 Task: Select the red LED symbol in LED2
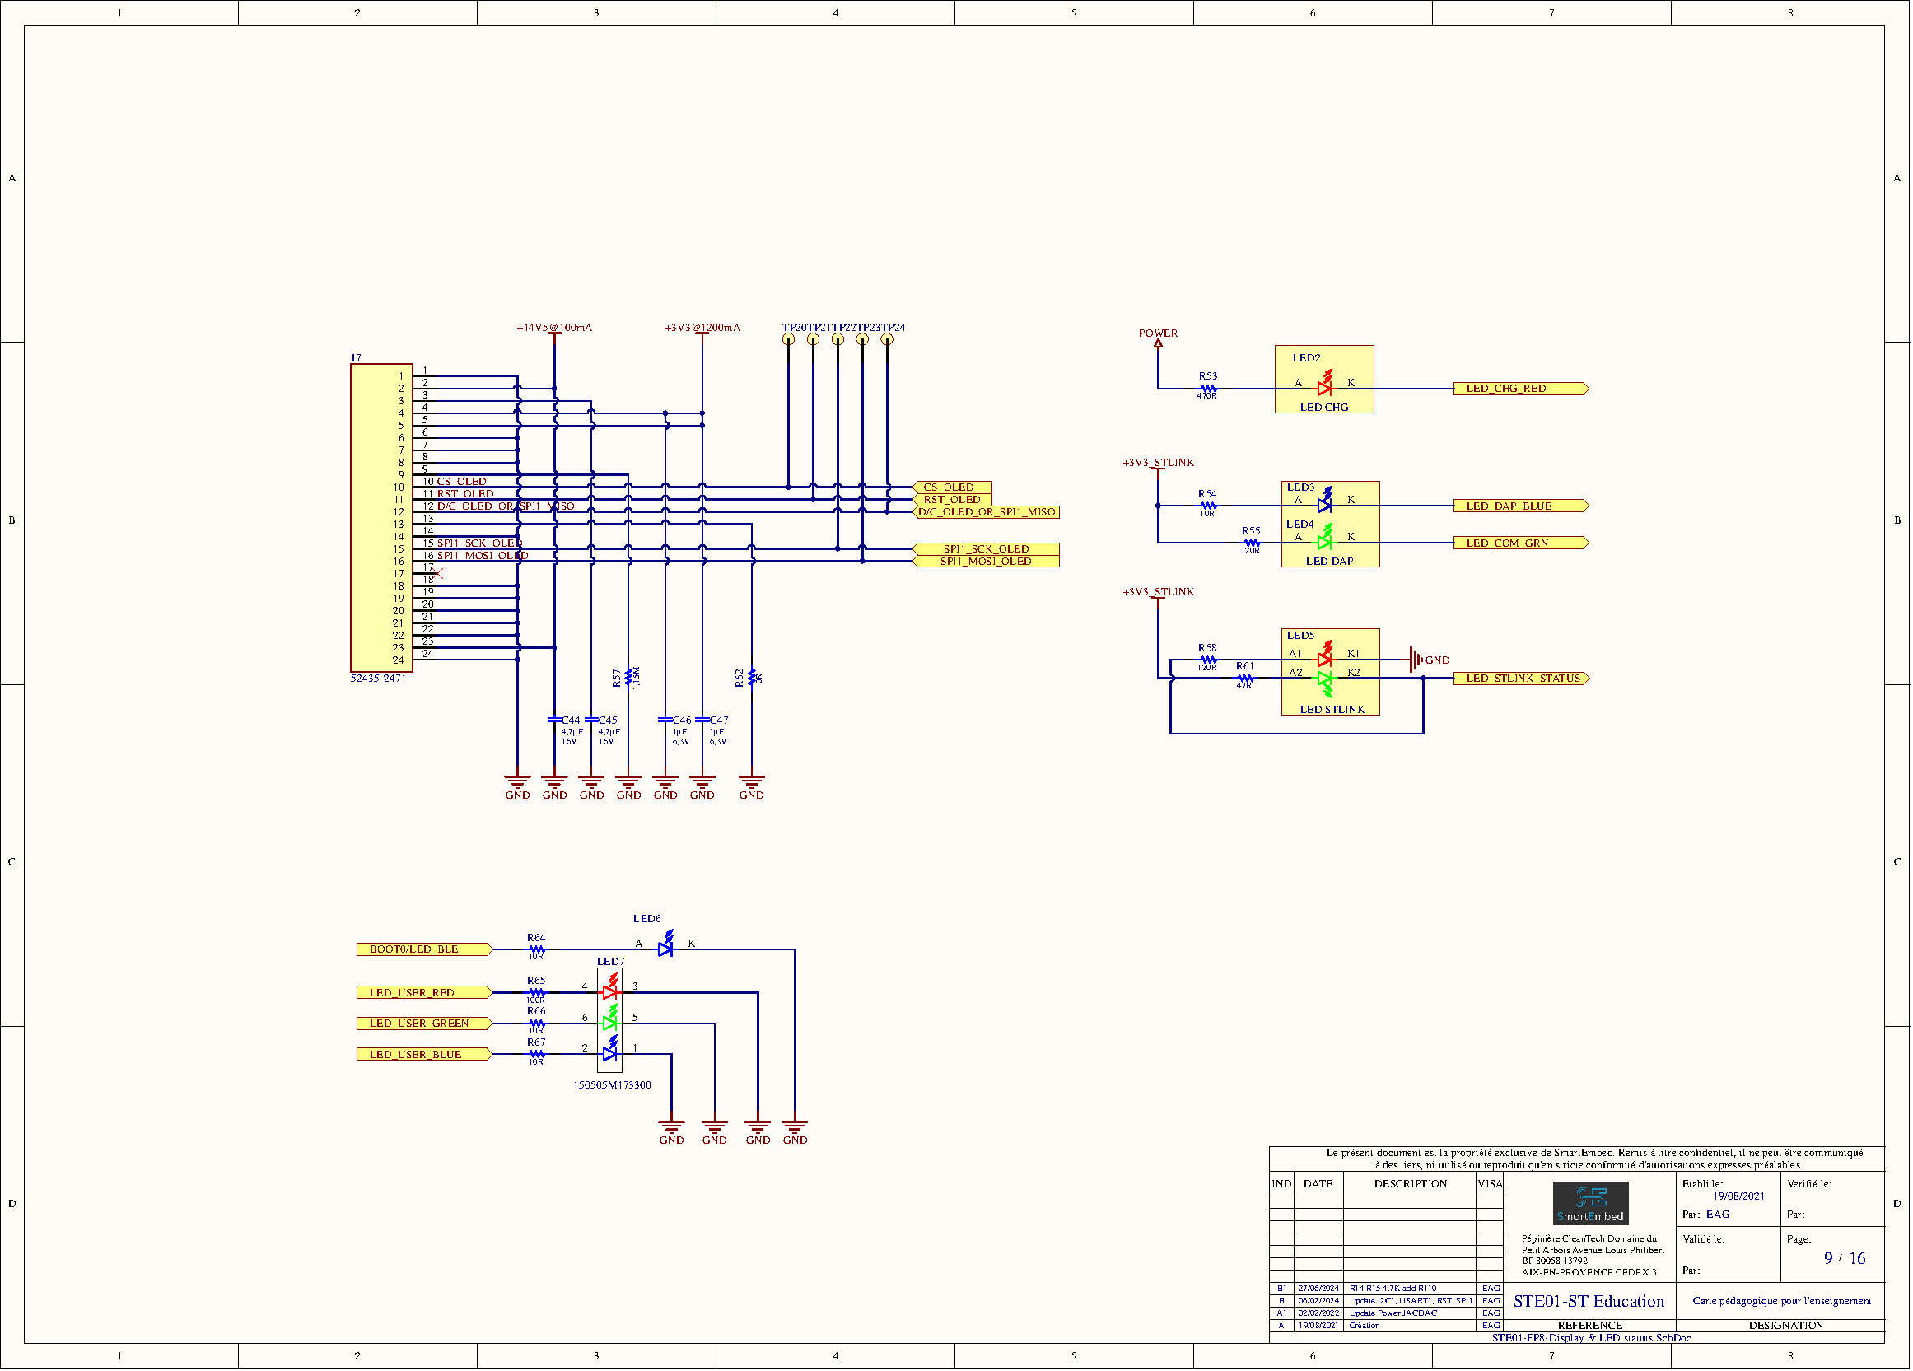tap(1324, 388)
